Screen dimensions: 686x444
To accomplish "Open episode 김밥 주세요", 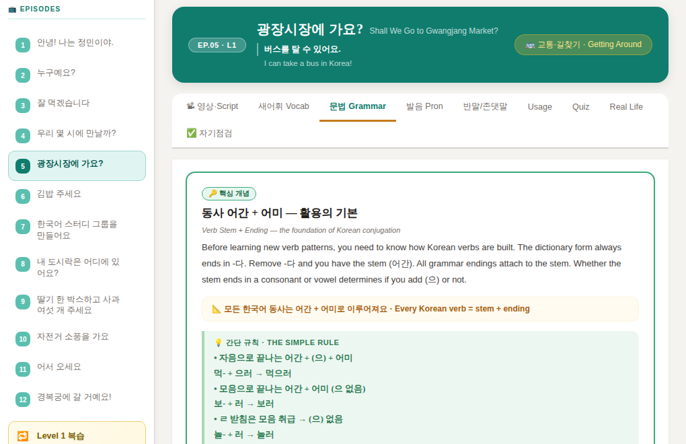I will 77,196.
